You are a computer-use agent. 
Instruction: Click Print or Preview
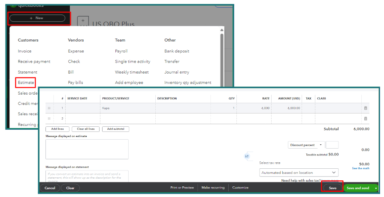[x=182, y=188]
